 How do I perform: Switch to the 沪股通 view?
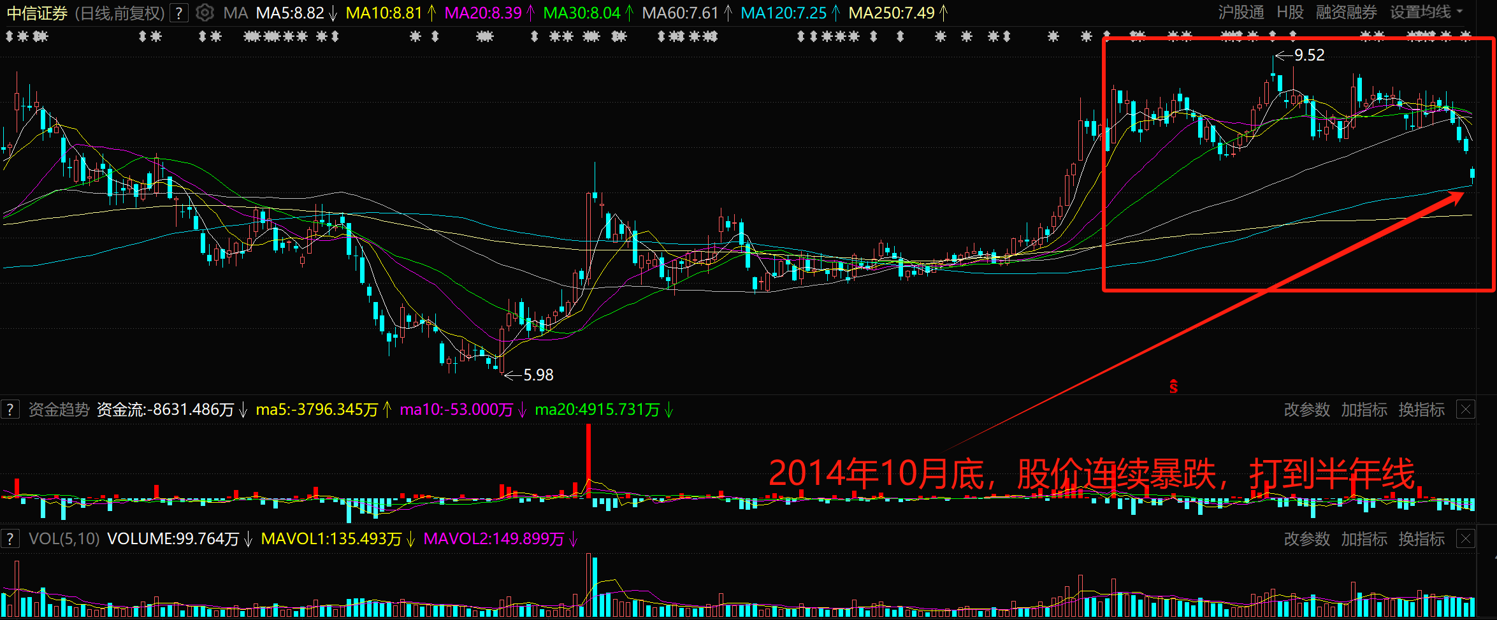(x=1240, y=13)
